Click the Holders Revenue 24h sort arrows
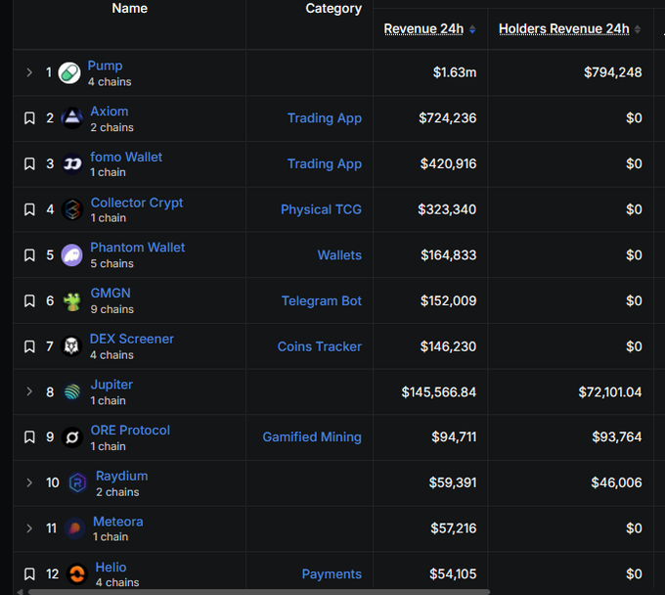The image size is (665, 595). click(x=637, y=29)
